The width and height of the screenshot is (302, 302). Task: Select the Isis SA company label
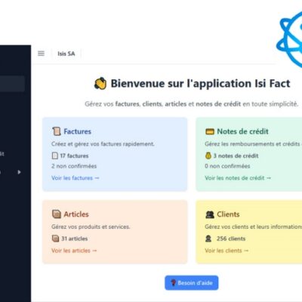66,54
